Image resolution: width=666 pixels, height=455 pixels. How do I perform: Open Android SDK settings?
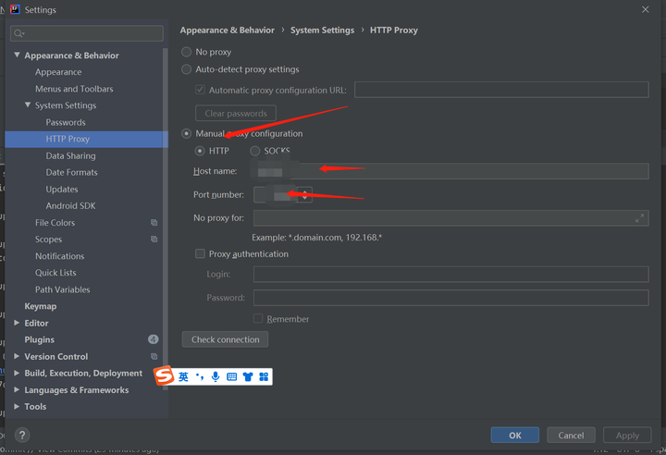[71, 206]
